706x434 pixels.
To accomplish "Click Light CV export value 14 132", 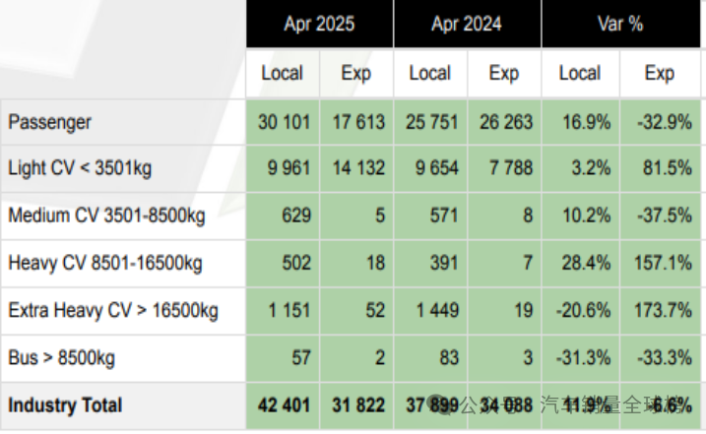I will tap(358, 168).
